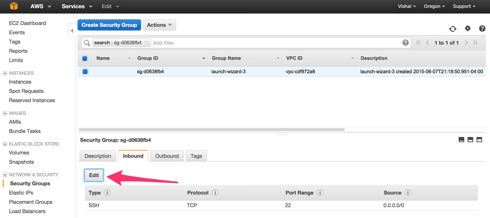Minimize the details pane layout
Image resolution: width=490 pixels, height=218 pixels.
coord(461,140)
